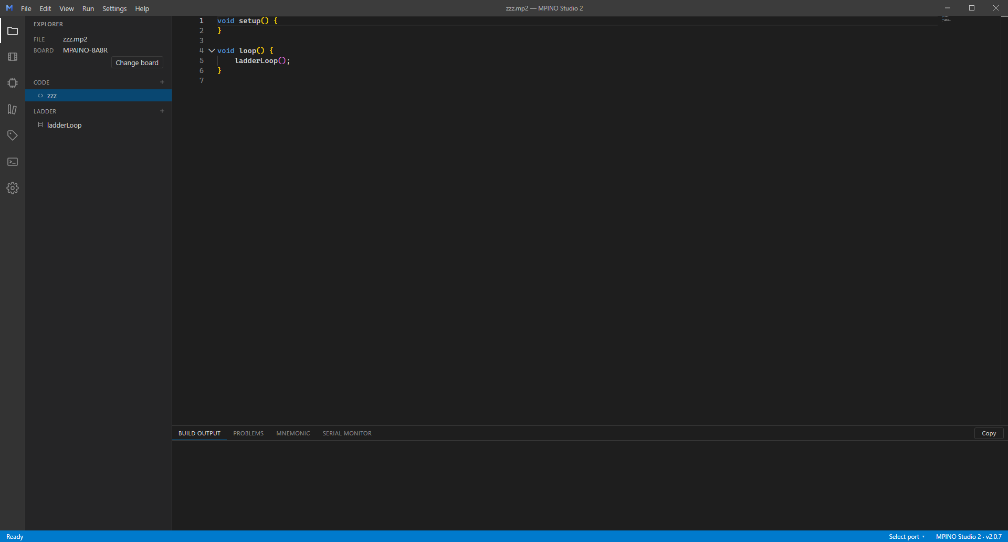Open the Edit menu
The width and height of the screenshot is (1008, 542).
pos(45,8)
